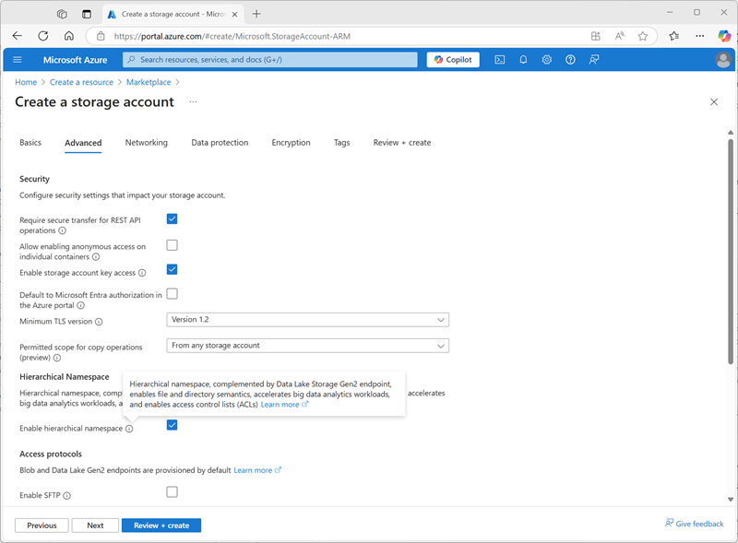Switch to the Networking tab
Image resolution: width=738 pixels, height=543 pixels.
coord(146,143)
